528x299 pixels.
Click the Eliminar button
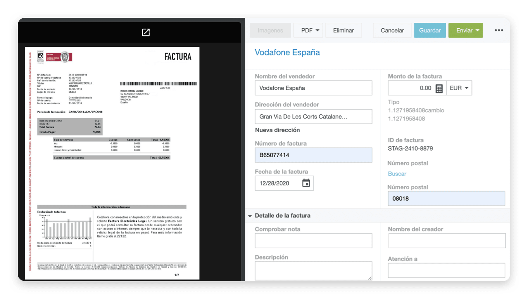pos(343,30)
